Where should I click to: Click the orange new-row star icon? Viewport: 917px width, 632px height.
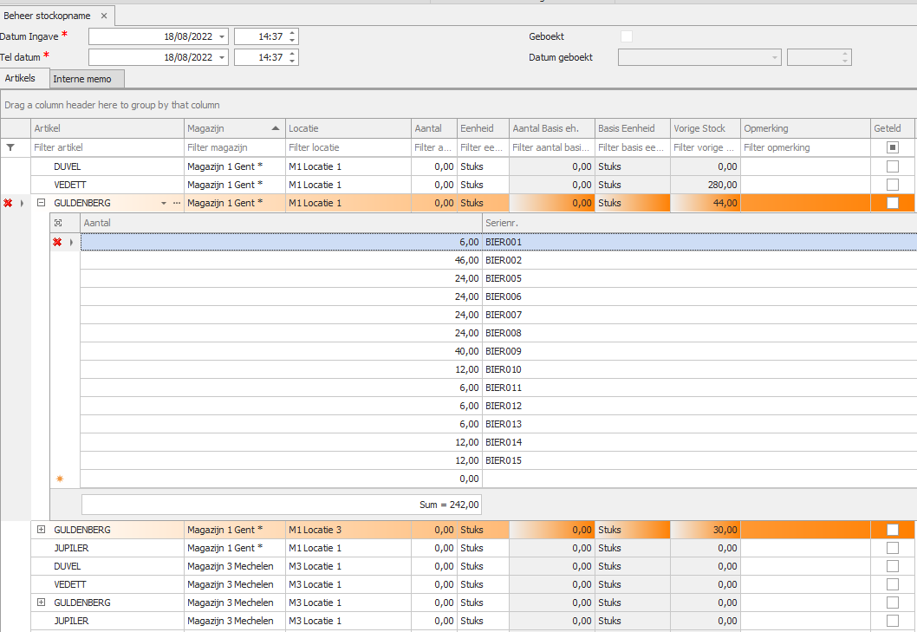click(x=59, y=479)
